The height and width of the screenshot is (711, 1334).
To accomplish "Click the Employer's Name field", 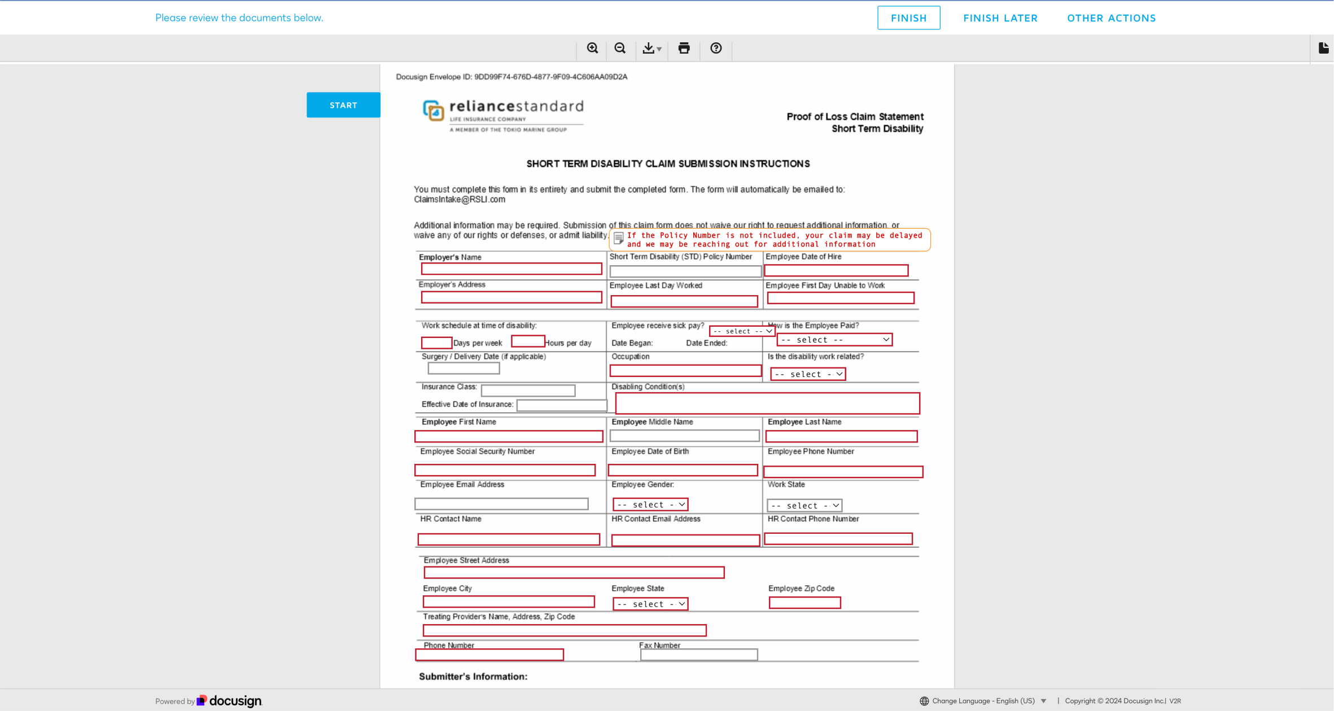I will 511,269.
